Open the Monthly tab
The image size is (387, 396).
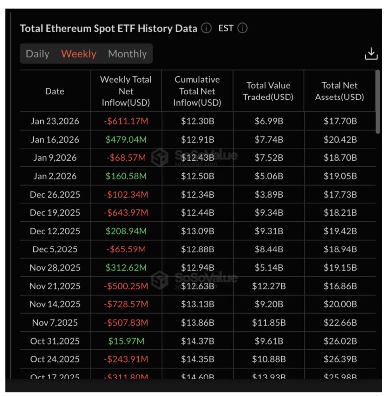point(127,54)
